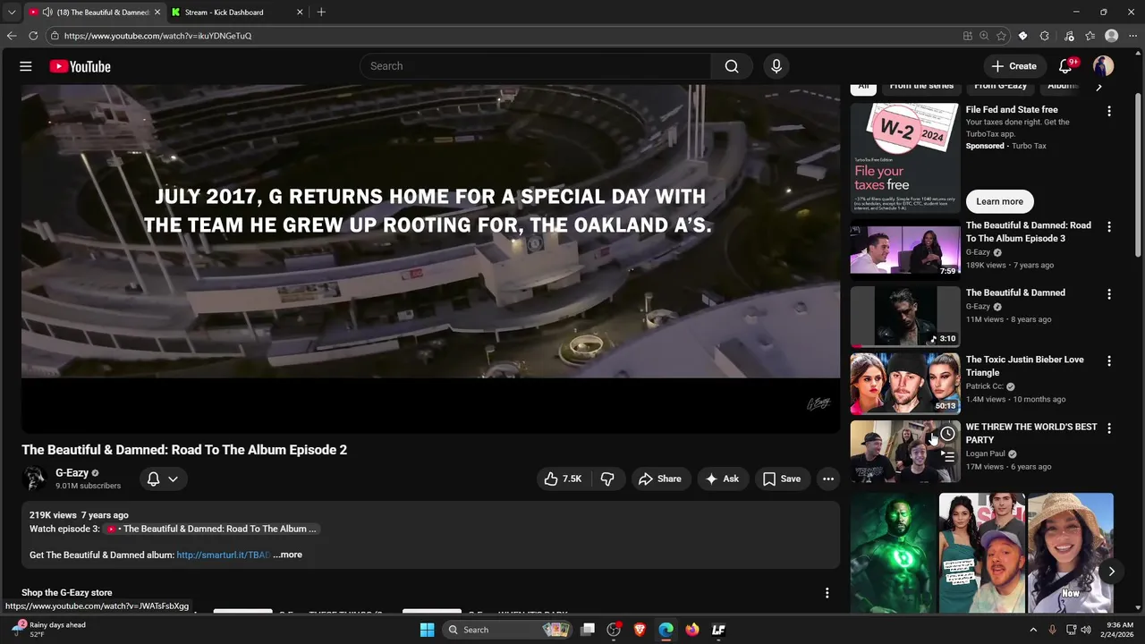Screen dimensions: 1145x644
Task: Click the address bar URL
Action: coord(157,36)
